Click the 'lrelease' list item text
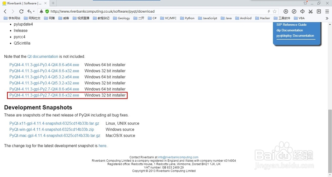This screenshot has height=177, width=332. click(x=21, y=31)
